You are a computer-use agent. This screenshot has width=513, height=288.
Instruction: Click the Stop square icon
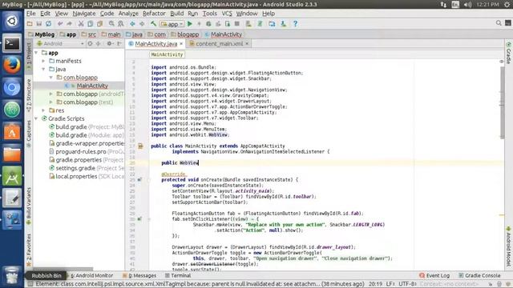237,23
